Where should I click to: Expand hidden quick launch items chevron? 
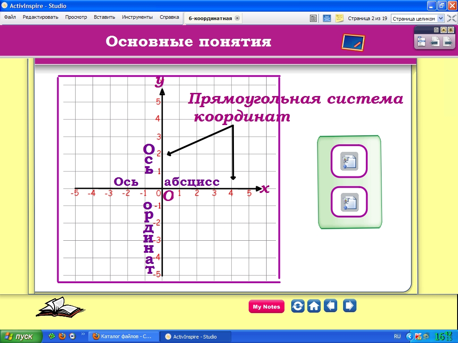83,334
